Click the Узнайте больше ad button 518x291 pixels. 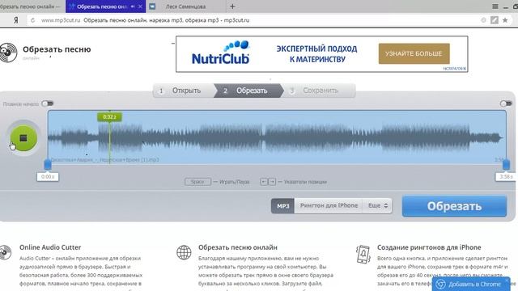(414, 53)
